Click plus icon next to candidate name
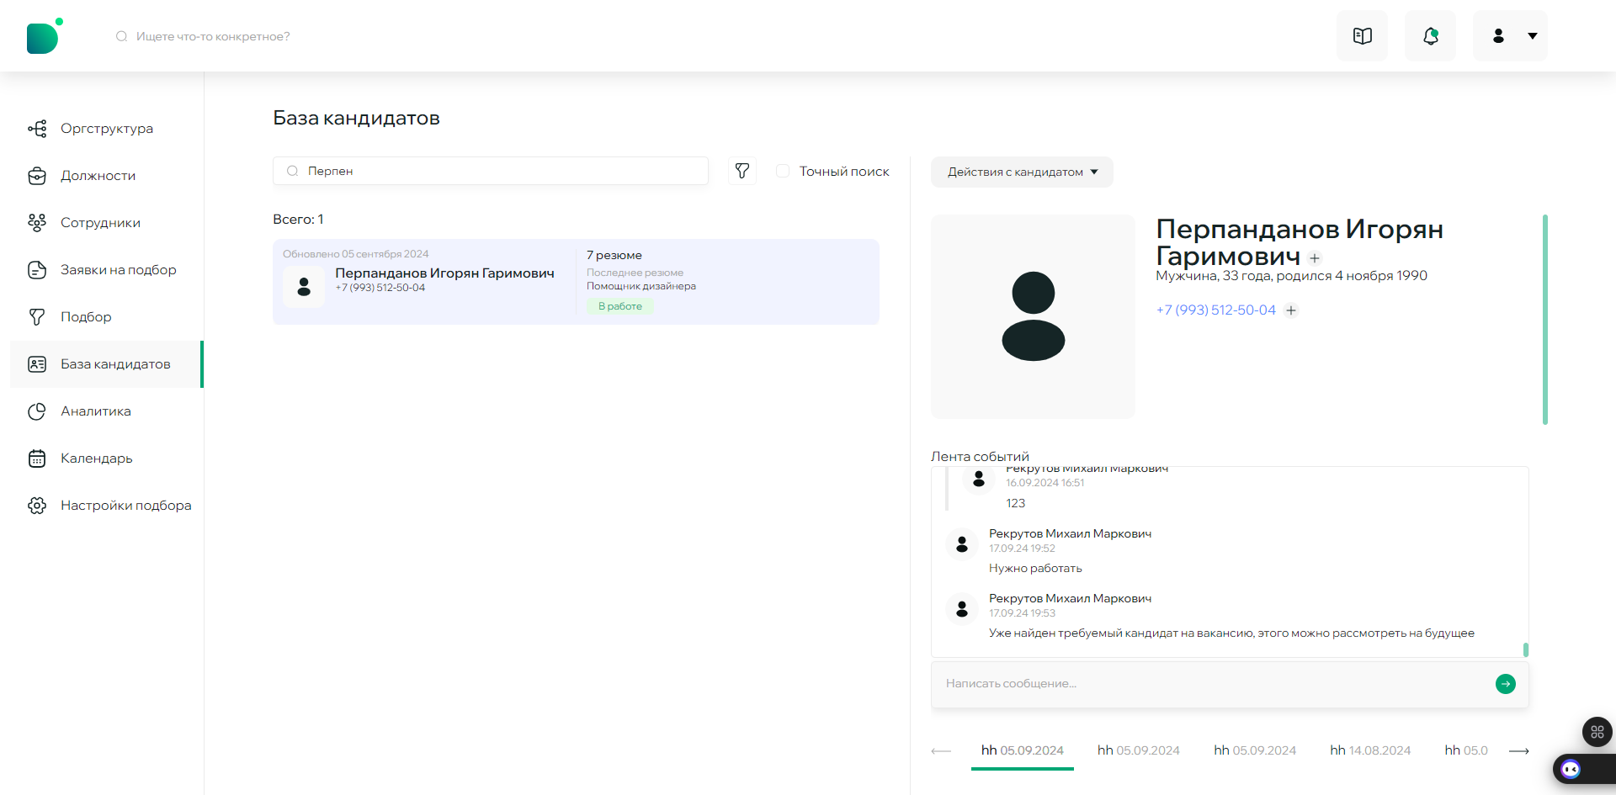The height and width of the screenshot is (795, 1616). click(x=1315, y=258)
